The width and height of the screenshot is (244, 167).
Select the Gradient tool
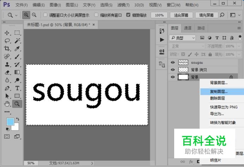(x=17, y=72)
